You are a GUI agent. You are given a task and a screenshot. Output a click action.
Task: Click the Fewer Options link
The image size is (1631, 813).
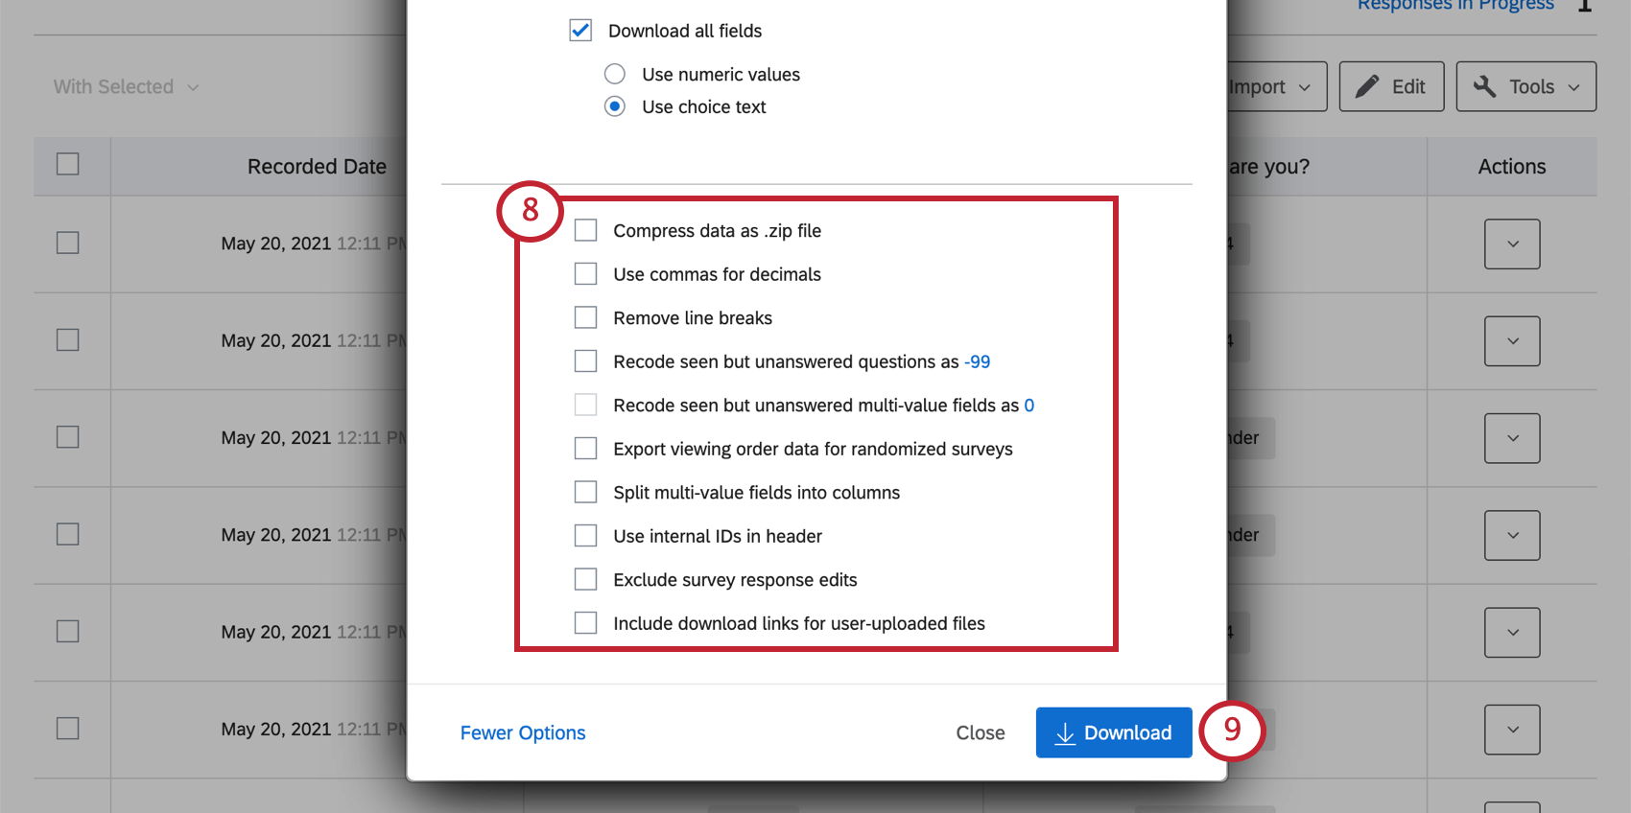tap(523, 732)
